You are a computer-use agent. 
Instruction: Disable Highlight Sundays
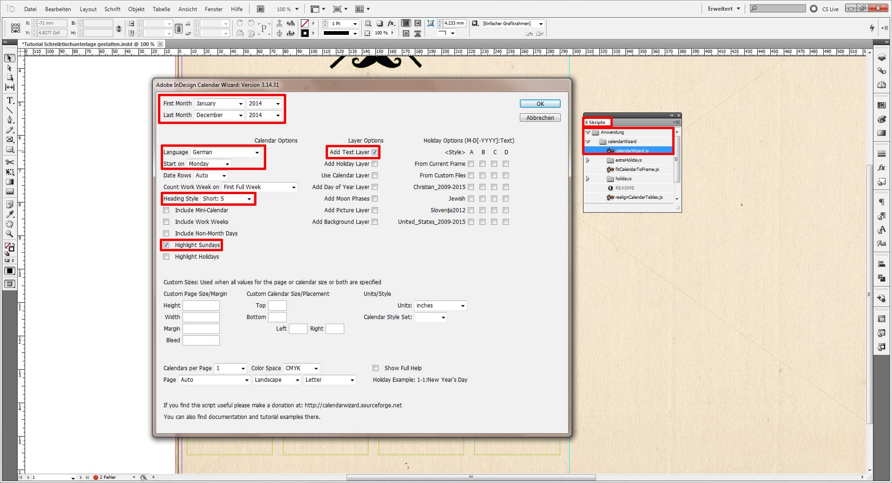pos(166,245)
